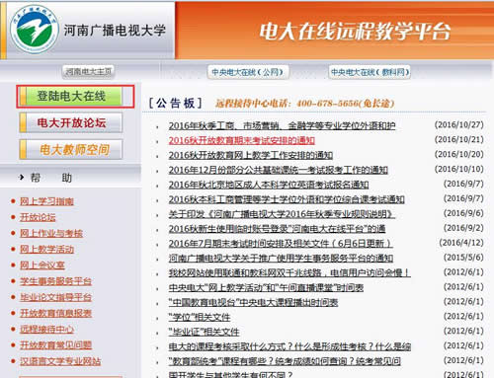Open "教育部统考"课程有哪些 FAQ link
The width and height of the screenshot is (494, 378).
coord(285,361)
